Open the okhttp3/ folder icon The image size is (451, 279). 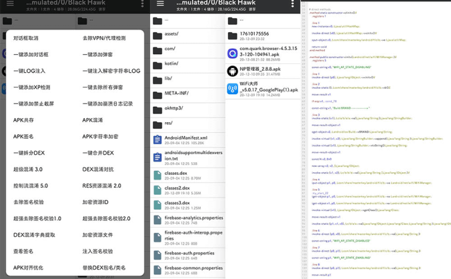click(x=157, y=110)
